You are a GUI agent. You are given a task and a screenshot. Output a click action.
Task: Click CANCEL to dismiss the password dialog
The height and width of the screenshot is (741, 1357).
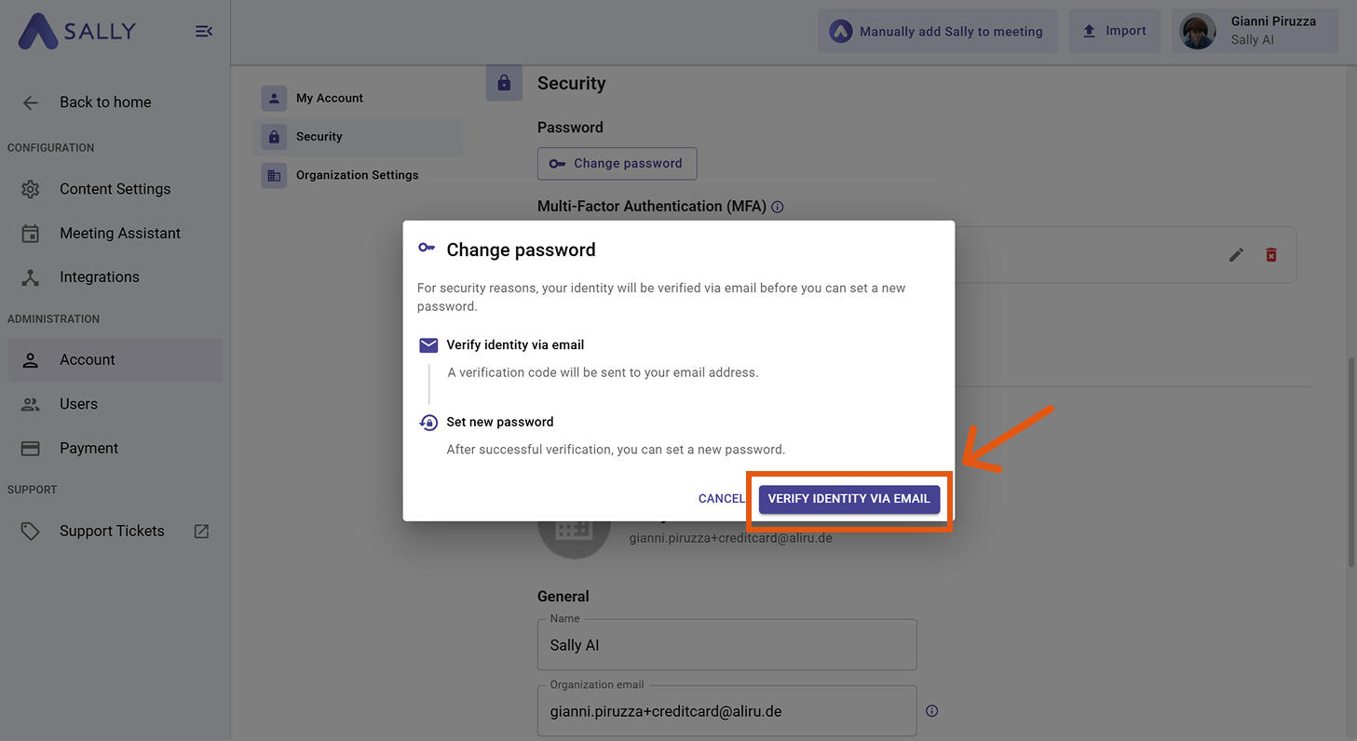(x=722, y=499)
